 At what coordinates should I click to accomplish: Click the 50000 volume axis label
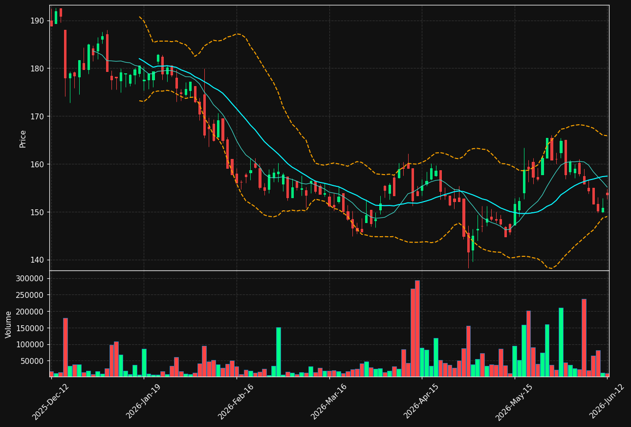33,361
